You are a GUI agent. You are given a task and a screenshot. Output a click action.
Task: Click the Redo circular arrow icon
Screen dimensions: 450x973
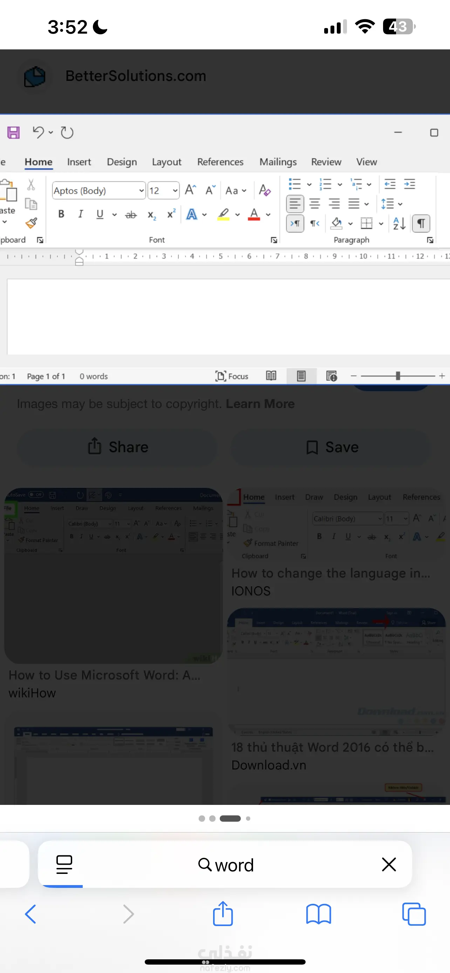point(67,133)
